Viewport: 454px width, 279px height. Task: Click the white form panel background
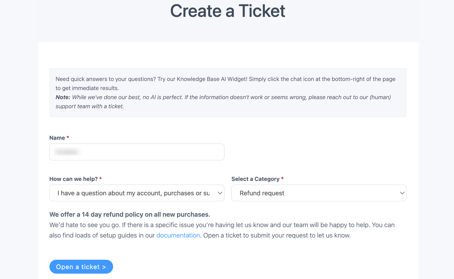coord(314,255)
